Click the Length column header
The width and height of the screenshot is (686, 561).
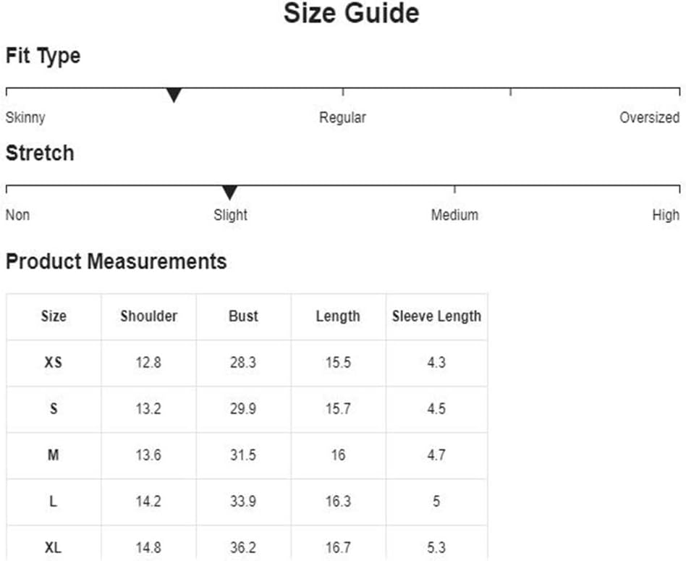[338, 316]
